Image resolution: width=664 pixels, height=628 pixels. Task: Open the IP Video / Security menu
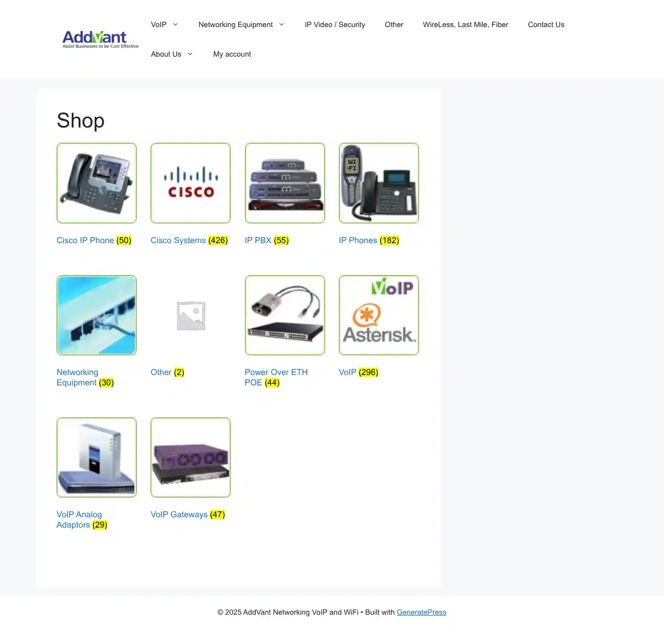click(x=334, y=25)
